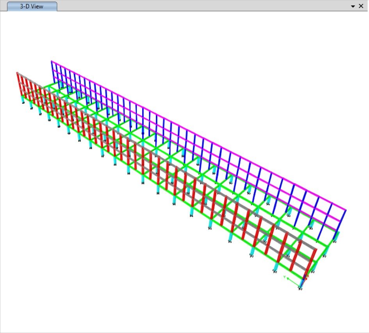Select the leftmost support of the front row
This screenshot has width=369, height=333.
23,103
